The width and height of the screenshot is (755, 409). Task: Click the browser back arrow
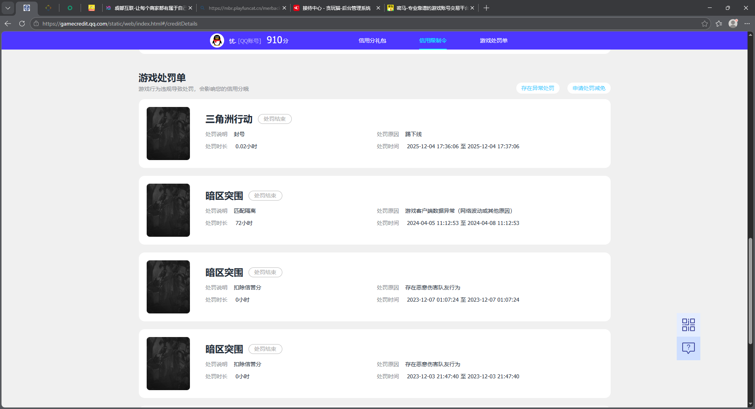[x=8, y=24]
